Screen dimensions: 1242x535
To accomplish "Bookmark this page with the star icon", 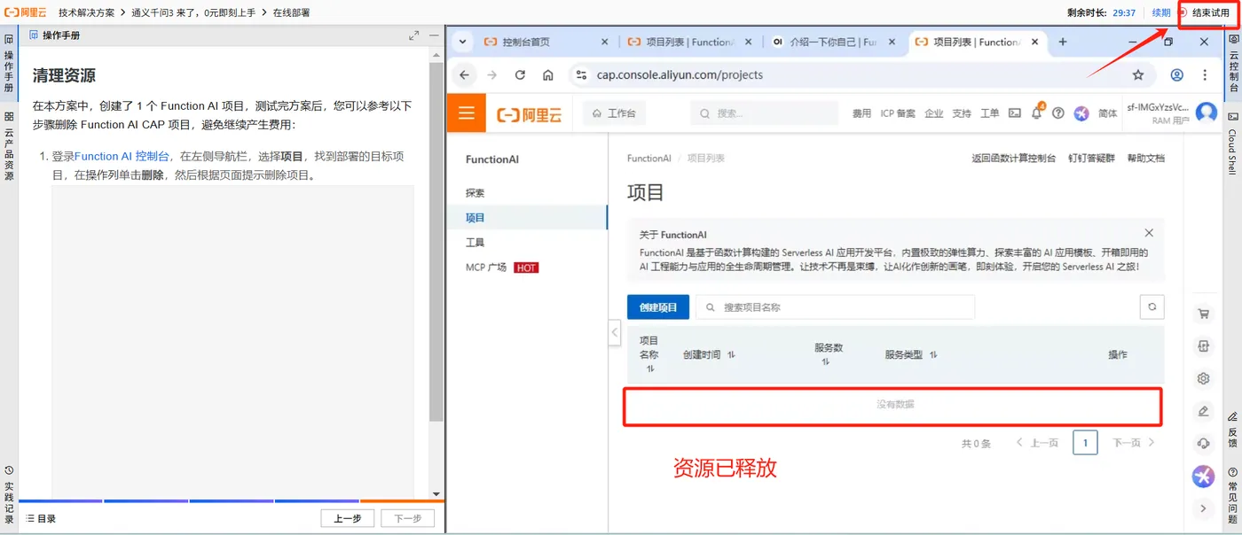I will pyautogui.click(x=1138, y=75).
